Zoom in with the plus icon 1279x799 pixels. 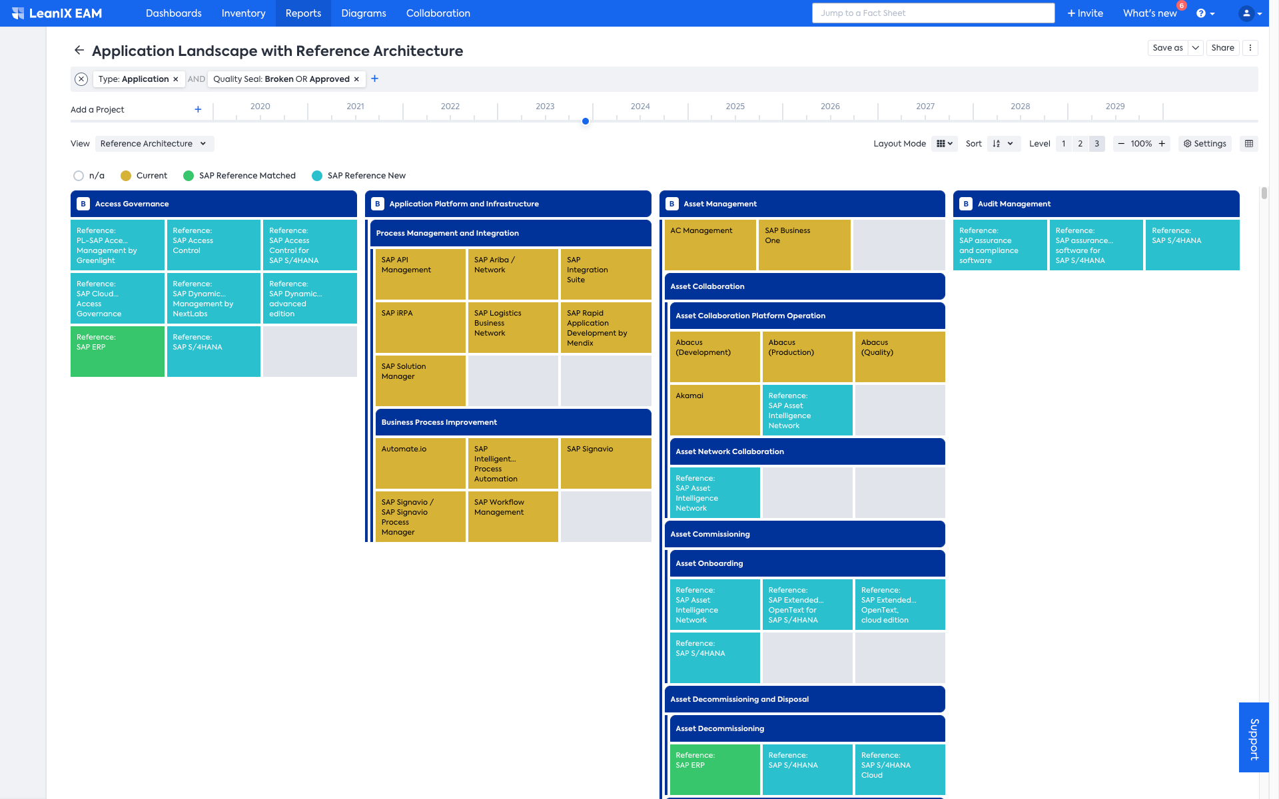(1162, 144)
